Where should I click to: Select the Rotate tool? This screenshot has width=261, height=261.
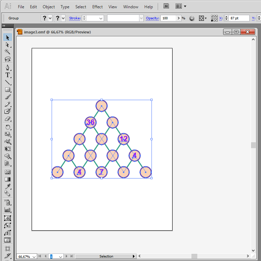(x=8, y=127)
